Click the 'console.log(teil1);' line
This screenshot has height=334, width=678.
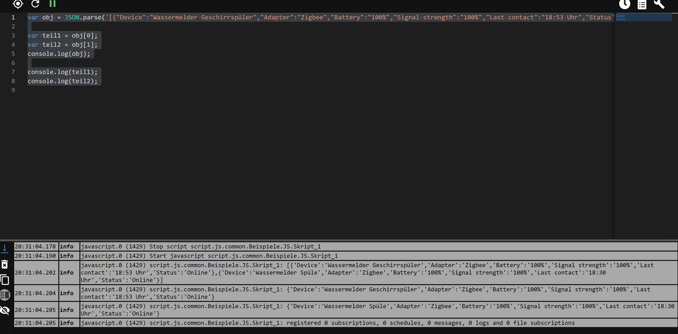[x=62, y=72]
